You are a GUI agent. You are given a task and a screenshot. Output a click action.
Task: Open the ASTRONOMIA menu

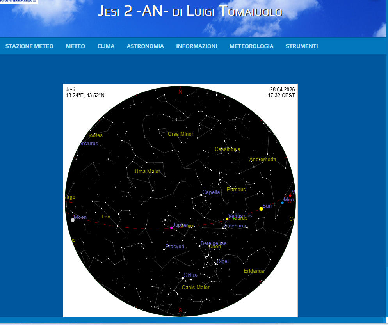(x=145, y=46)
